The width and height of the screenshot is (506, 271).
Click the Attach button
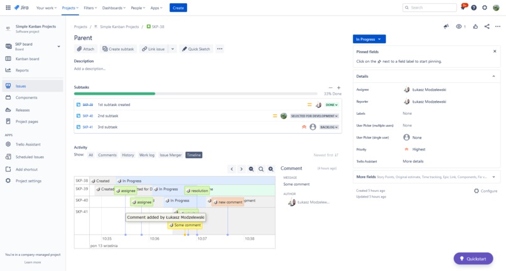[85, 49]
